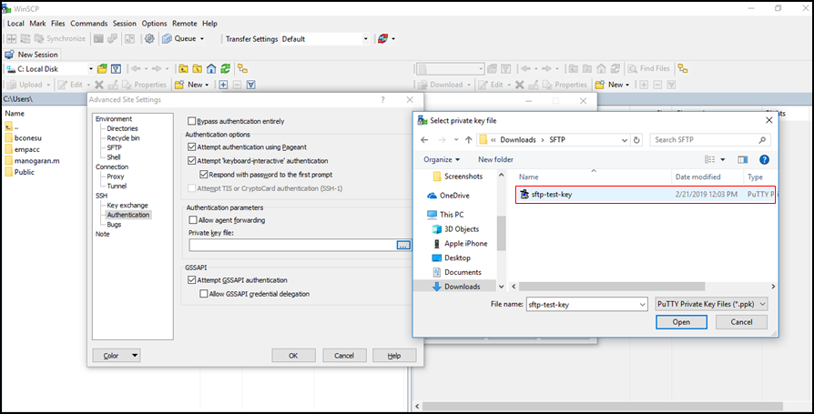Image resolution: width=814 pixels, height=414 pixels.
Task: Select the sftp-test-key file
Action: (x=646, y=195)
